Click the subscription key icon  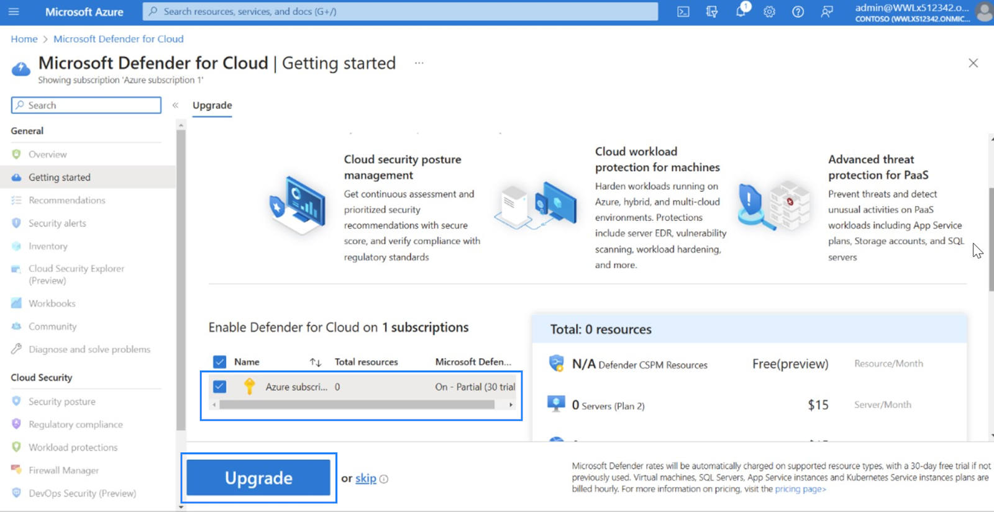[250, 387]
